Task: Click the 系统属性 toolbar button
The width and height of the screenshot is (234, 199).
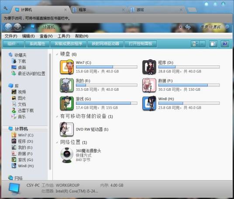Action: click(x=37, y=44)
